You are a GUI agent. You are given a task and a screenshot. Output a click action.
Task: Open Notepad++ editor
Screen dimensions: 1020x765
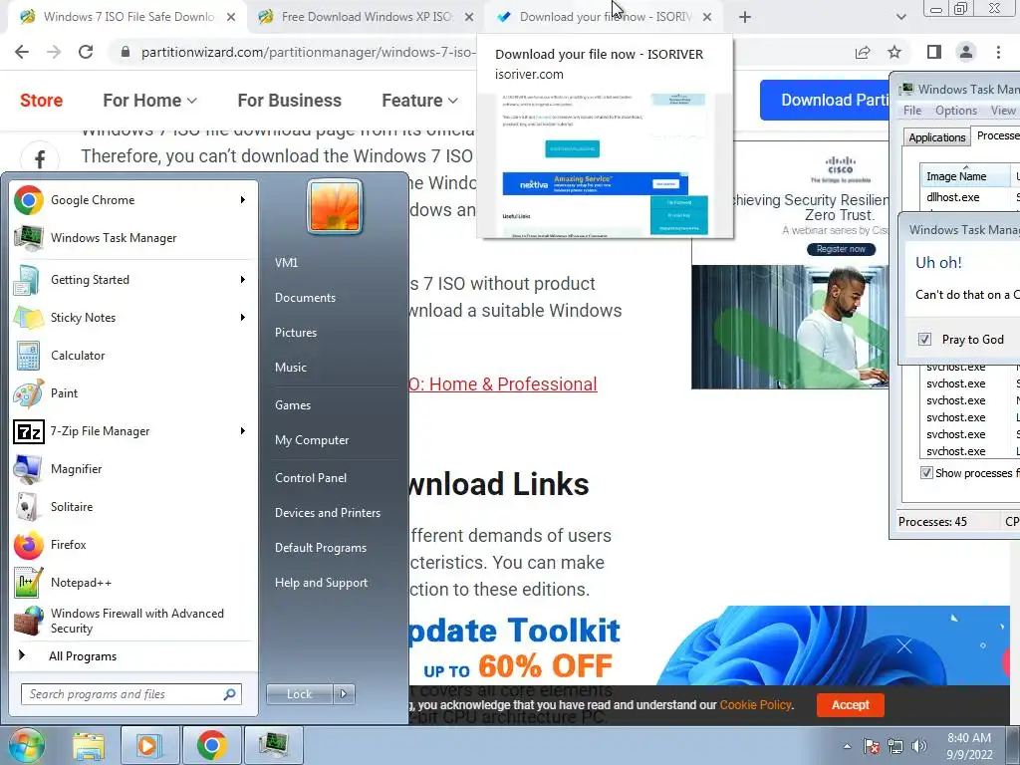pyautogui.click(x=133, y=582)
